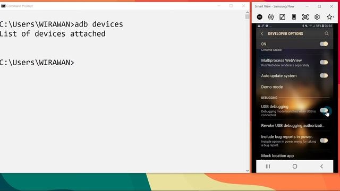Turn off Developer Options master switch
The height and width of the screenshot is (191, 340).
pyautogui.click(x=324, y=44)
